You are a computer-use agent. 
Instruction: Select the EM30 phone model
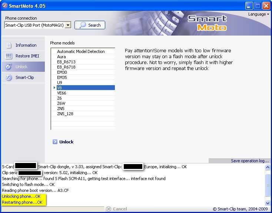pyautogui.click(x=86, y=72)
